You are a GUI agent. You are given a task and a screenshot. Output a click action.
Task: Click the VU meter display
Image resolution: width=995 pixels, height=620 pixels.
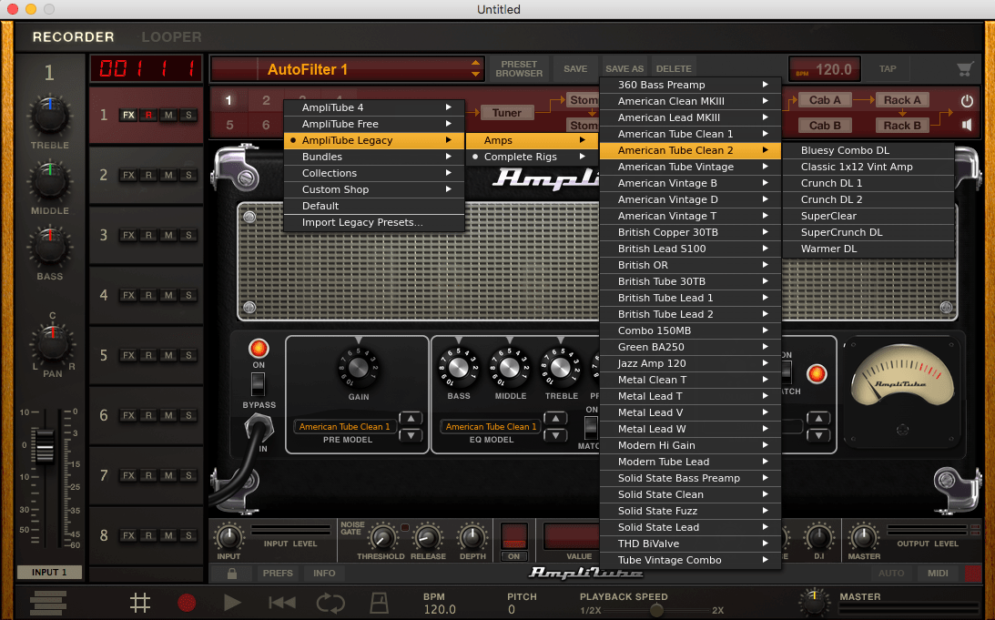point(902,375)
